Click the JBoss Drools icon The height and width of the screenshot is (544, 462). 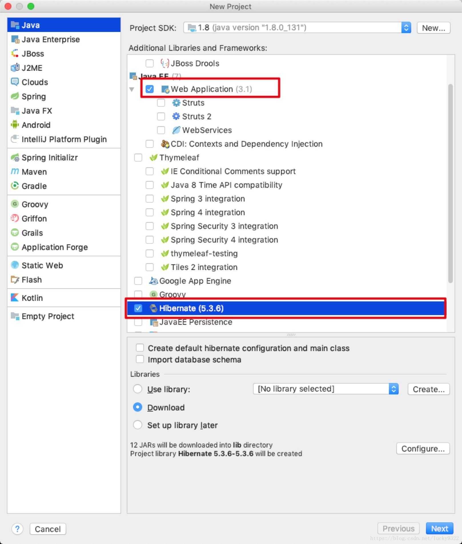coord(165,63)
